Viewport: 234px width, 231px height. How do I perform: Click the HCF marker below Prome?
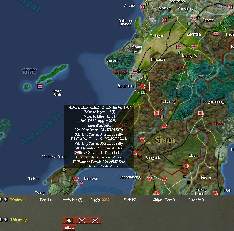pyautogui.click(x=135, y=52)
